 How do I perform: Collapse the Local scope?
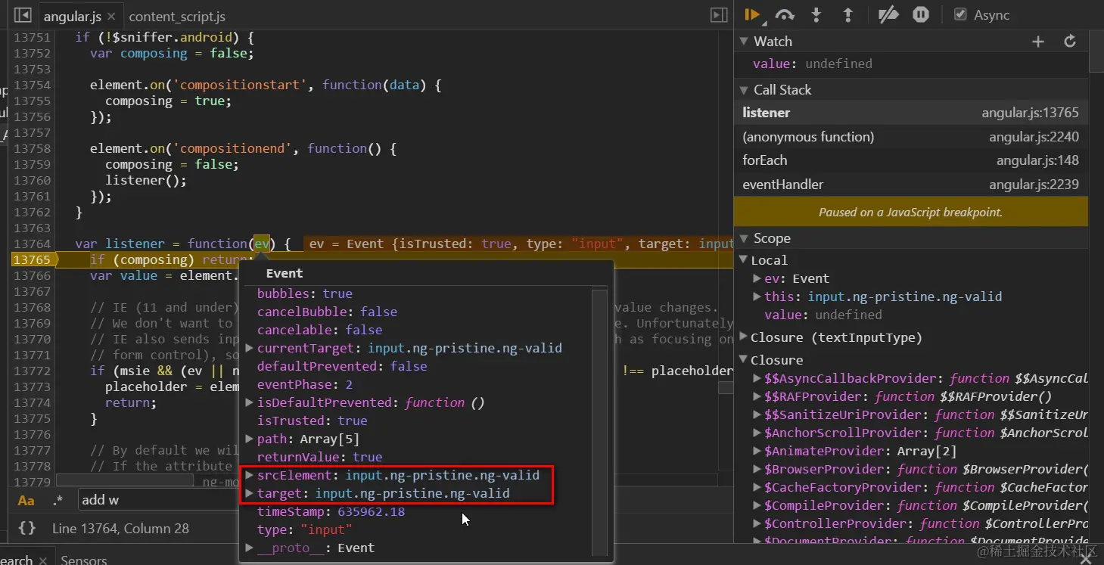tap(743, 260)
